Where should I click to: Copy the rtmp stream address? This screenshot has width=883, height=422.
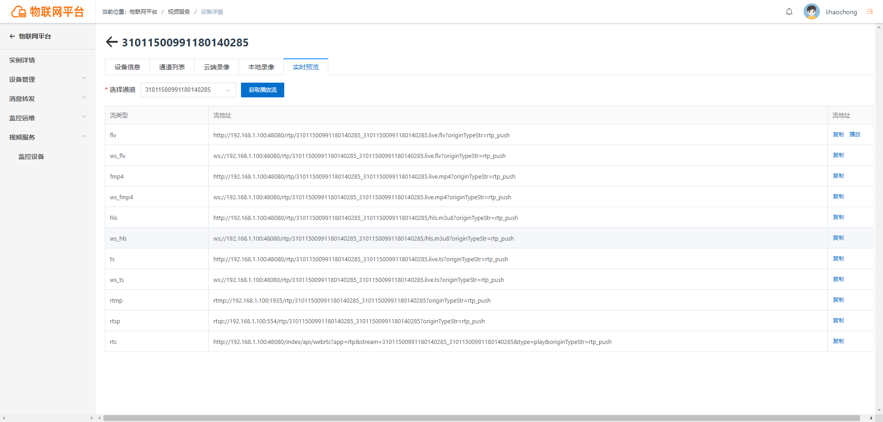[x=838, y=300]
